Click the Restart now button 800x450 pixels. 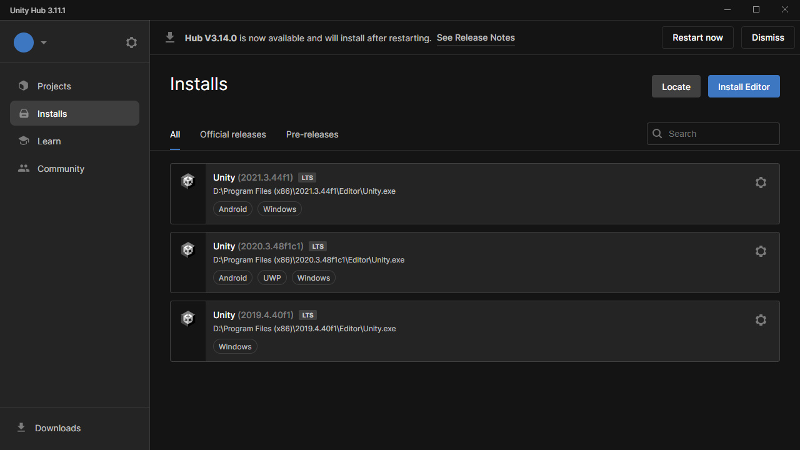click(x=697, y=37)
